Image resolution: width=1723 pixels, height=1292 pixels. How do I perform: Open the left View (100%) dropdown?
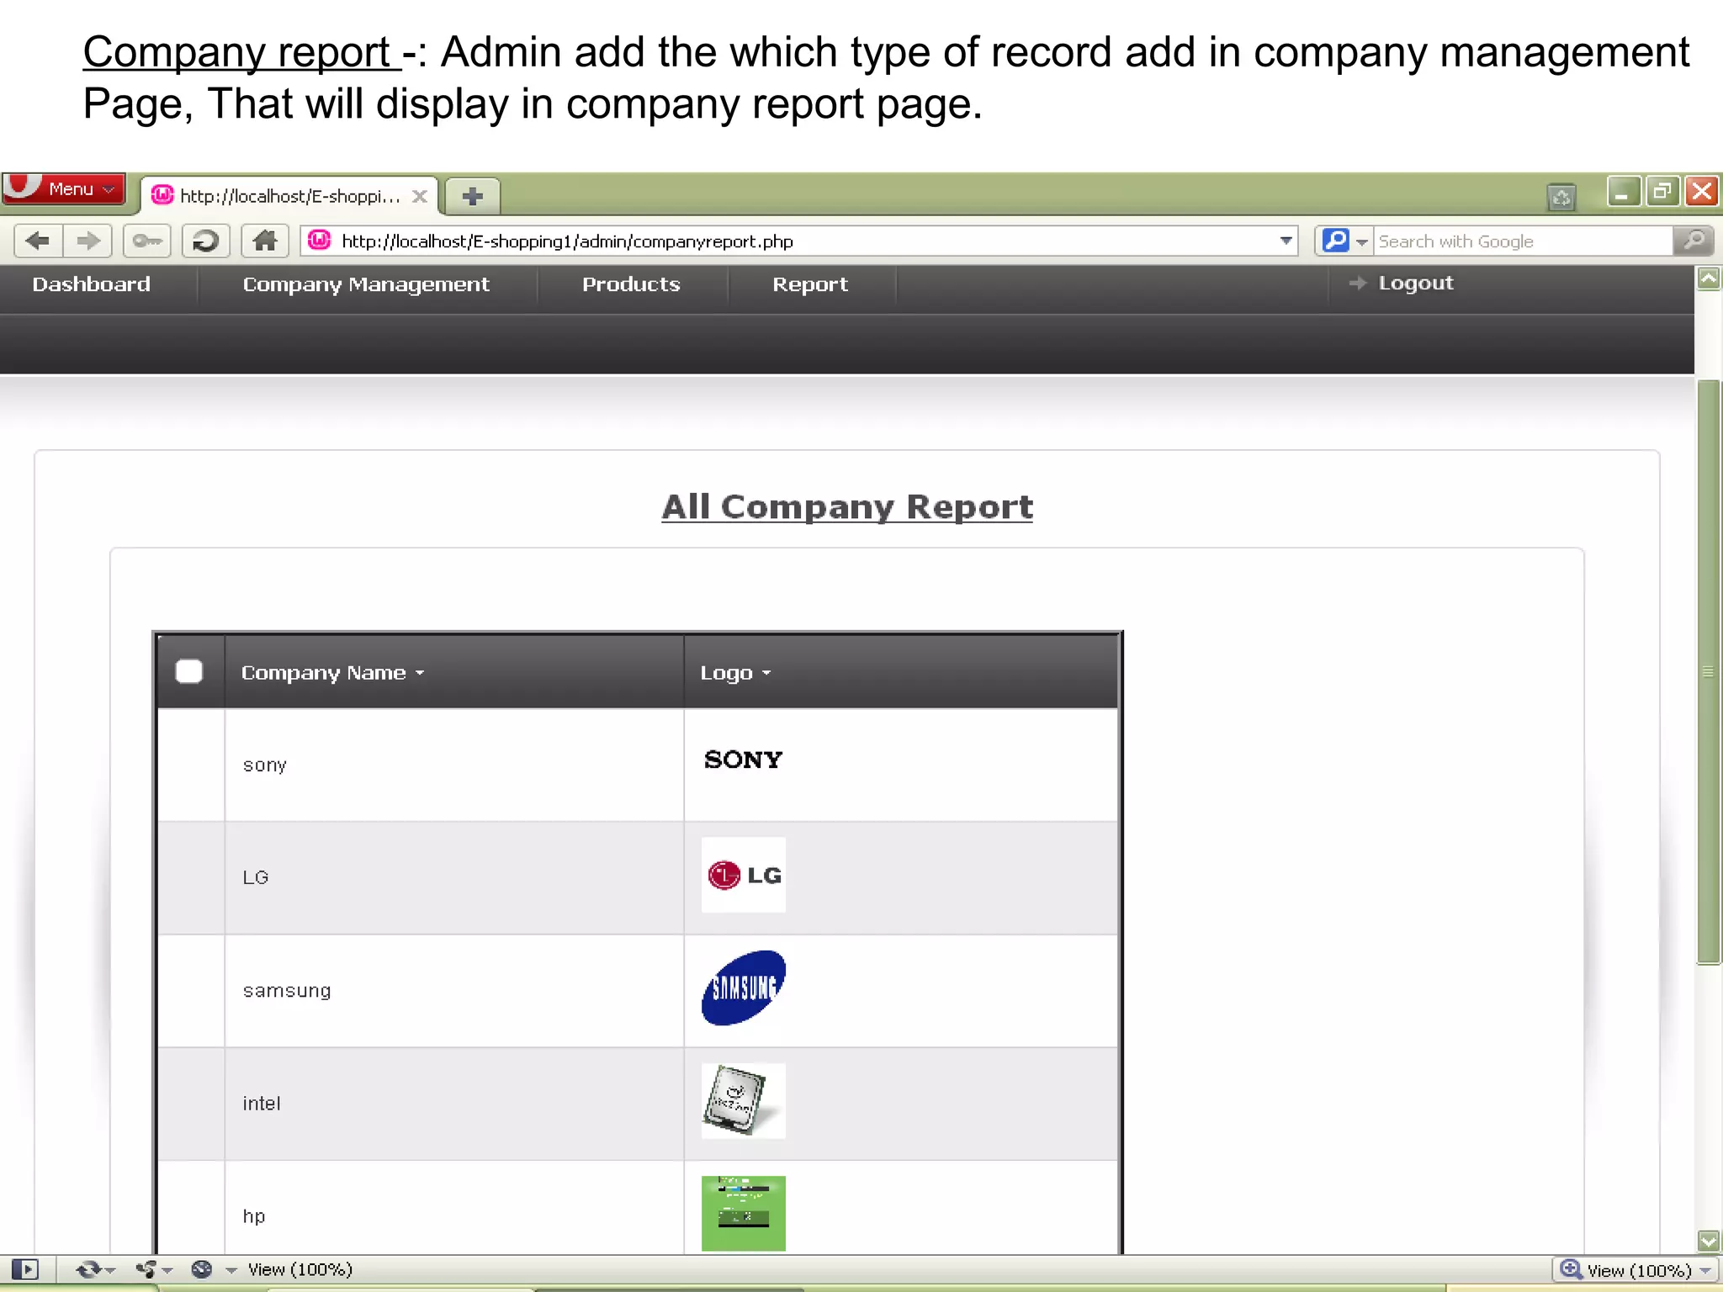(290, 1269)
